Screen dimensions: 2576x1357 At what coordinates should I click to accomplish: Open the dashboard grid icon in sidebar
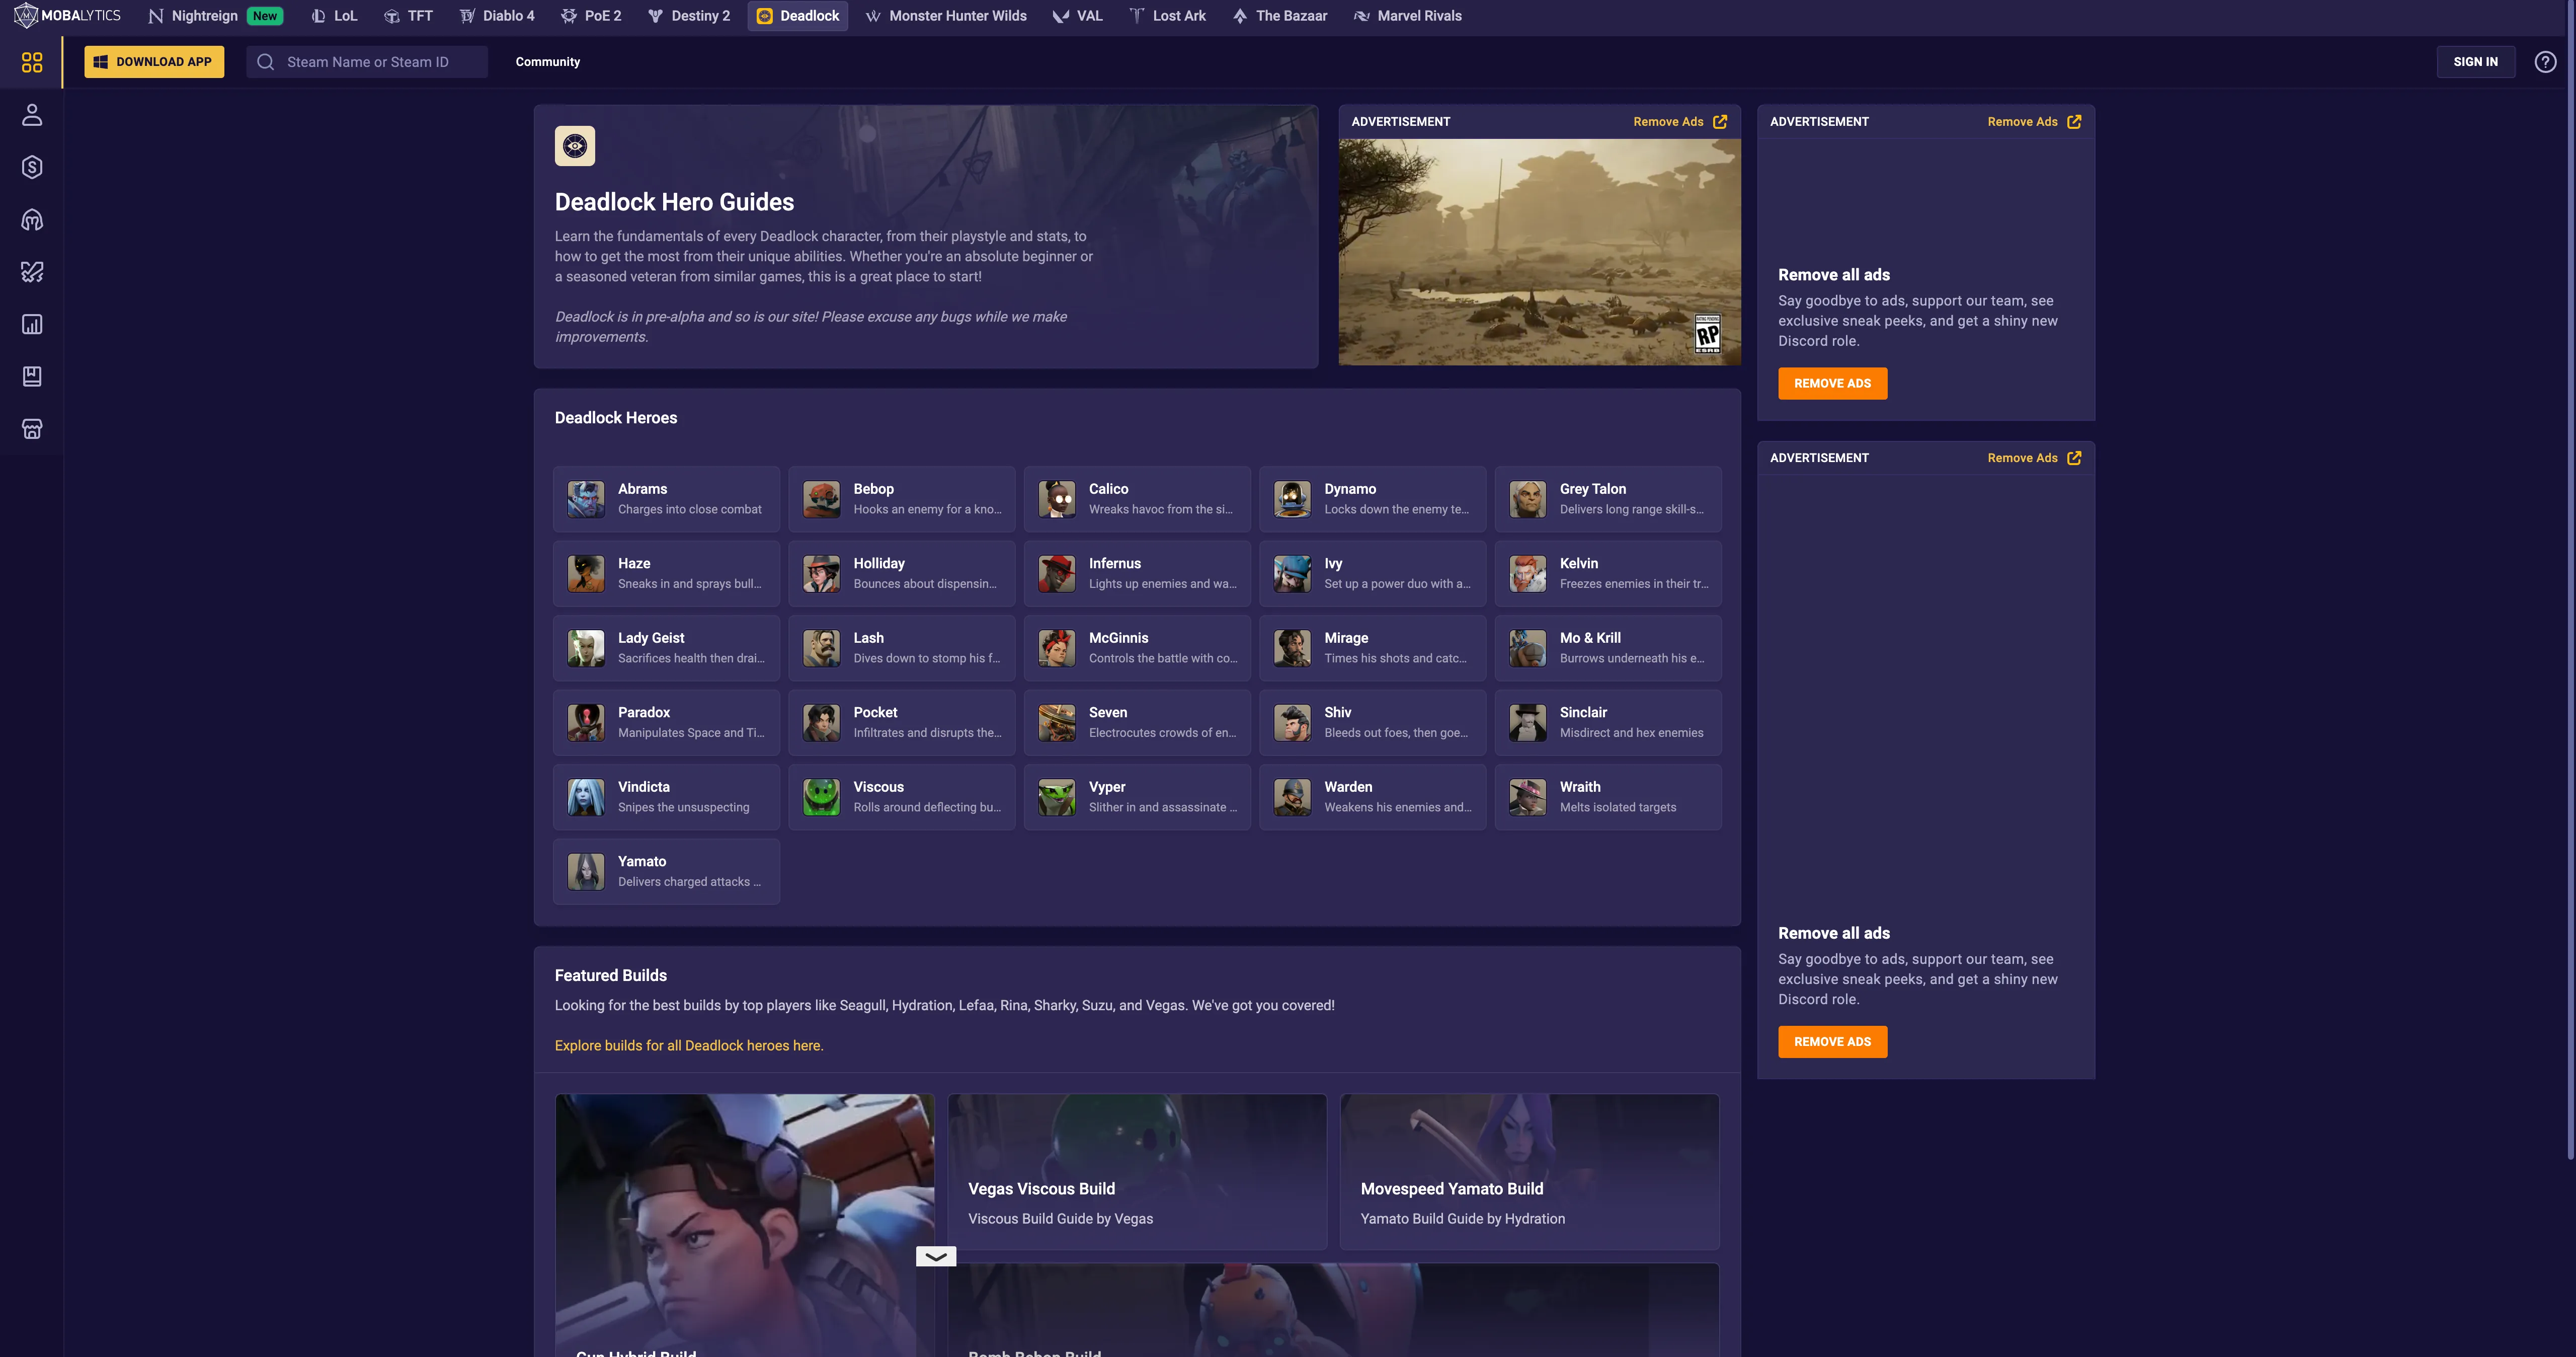click(x=32, y=62)
